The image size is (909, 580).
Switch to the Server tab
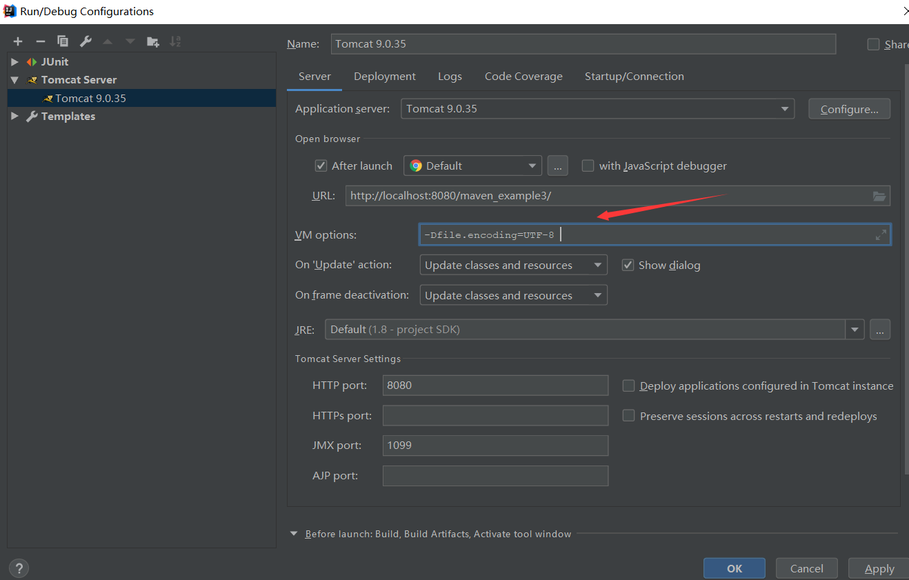[x=314, y=77]
